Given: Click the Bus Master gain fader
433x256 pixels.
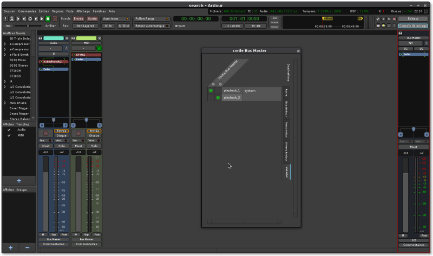Looking at the screenshot, I should [405, 195].
